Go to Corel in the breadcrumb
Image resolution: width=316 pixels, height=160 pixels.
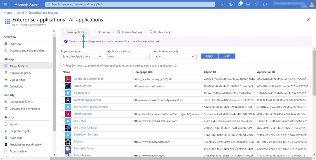[x=21, y=13]
